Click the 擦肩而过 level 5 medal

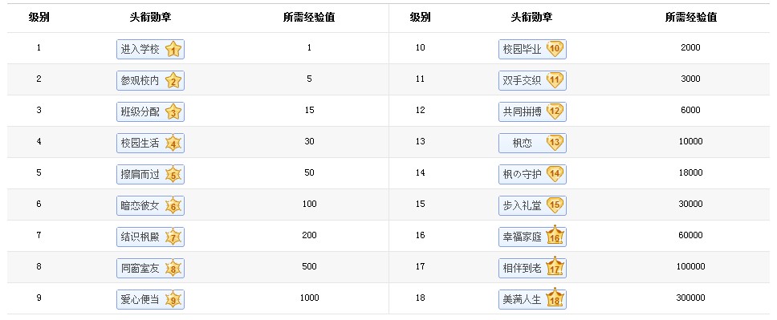[151, 174]
